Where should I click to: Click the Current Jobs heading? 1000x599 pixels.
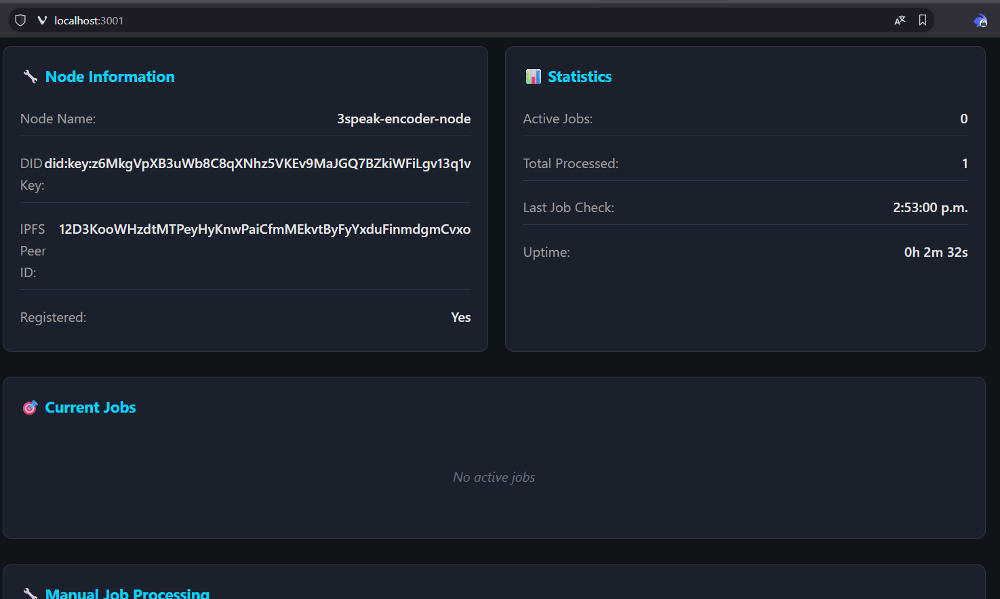pos(90,407)
